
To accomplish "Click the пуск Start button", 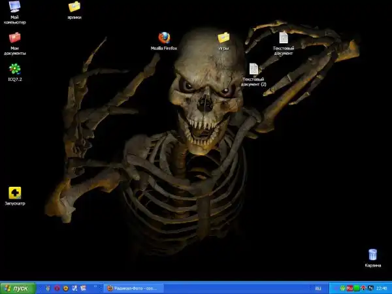I will (x=18, y=288).
